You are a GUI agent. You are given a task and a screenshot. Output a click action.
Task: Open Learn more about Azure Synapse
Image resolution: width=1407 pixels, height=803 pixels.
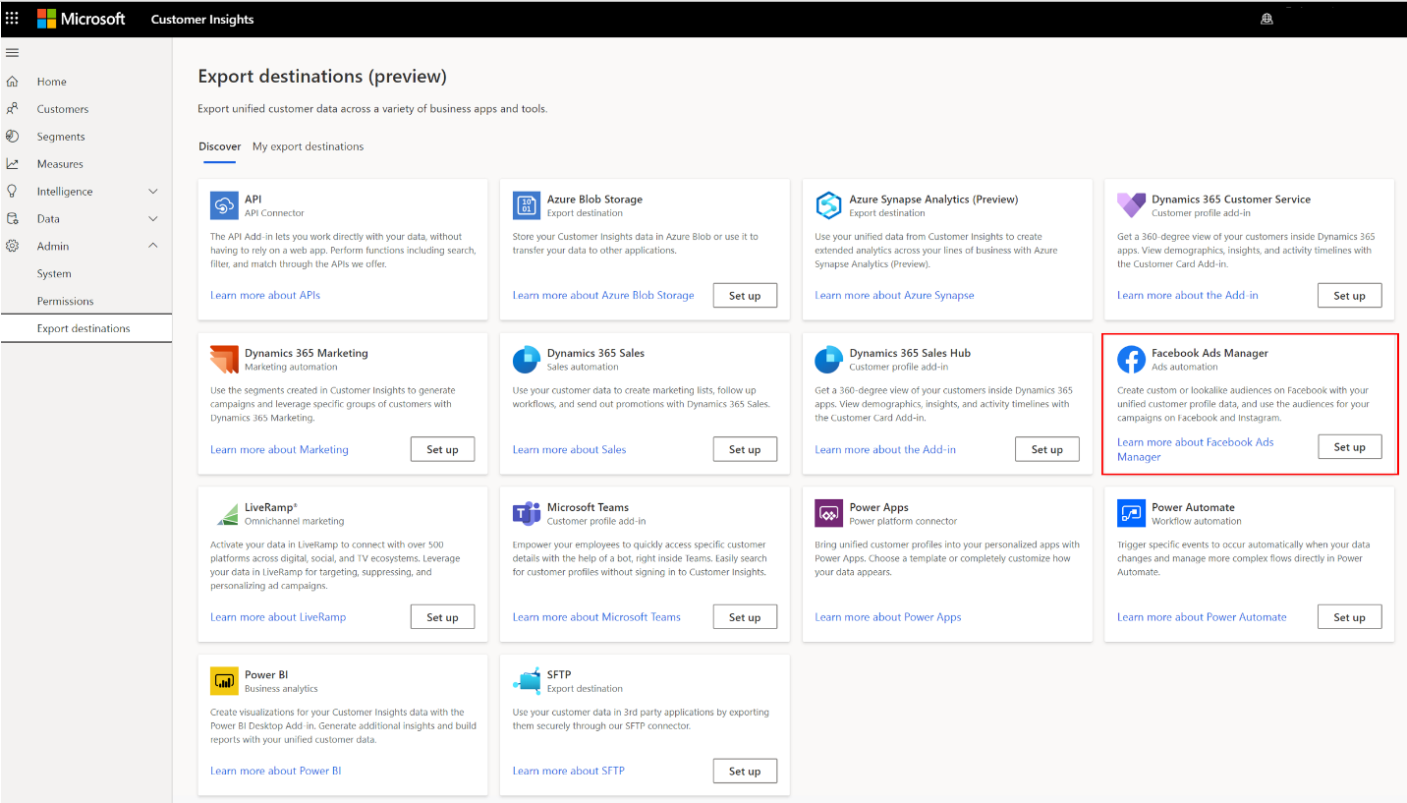[x=894, y=295]
